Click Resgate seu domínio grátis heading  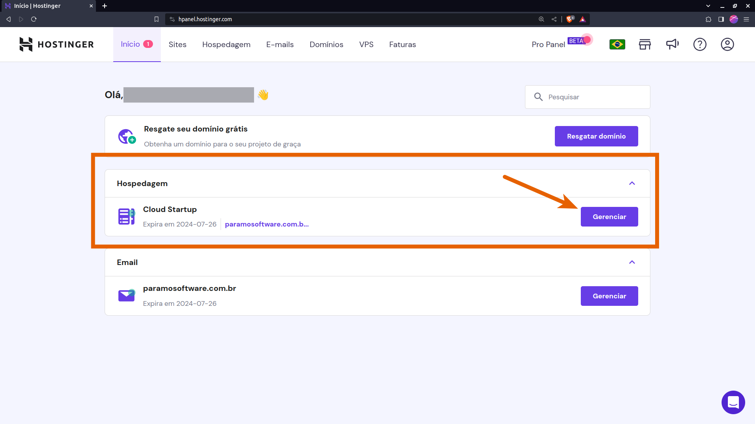click(195, 129)
